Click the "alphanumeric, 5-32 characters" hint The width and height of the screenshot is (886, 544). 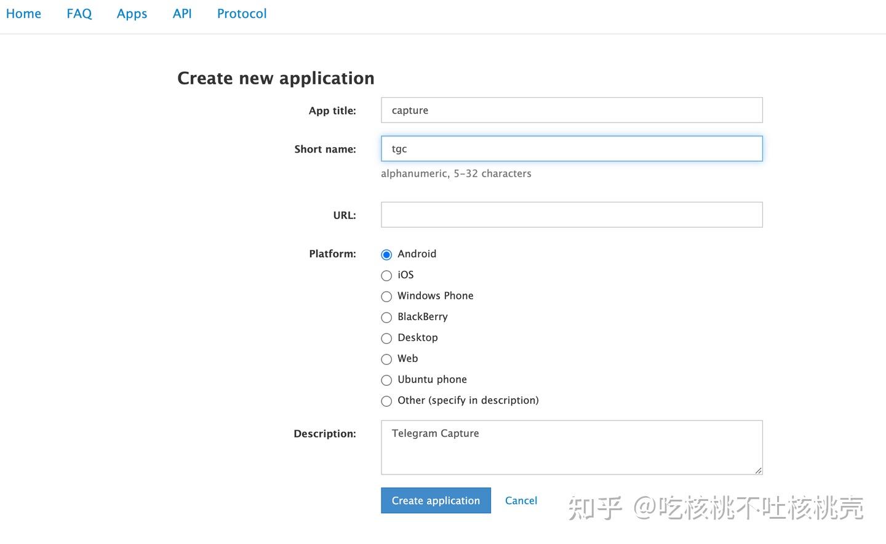tap(456, 174)
